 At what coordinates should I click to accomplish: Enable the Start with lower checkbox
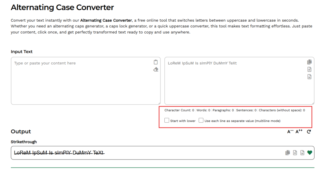click(x=167, y=120)
